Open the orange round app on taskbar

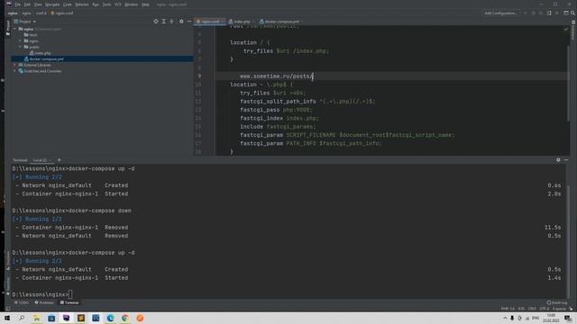click(140, 318)
